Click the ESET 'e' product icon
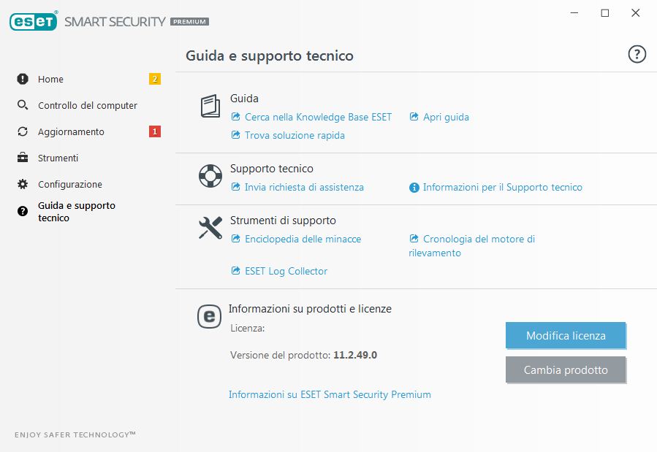This screenshot has width=657, height=452. (x=210, y=316)
